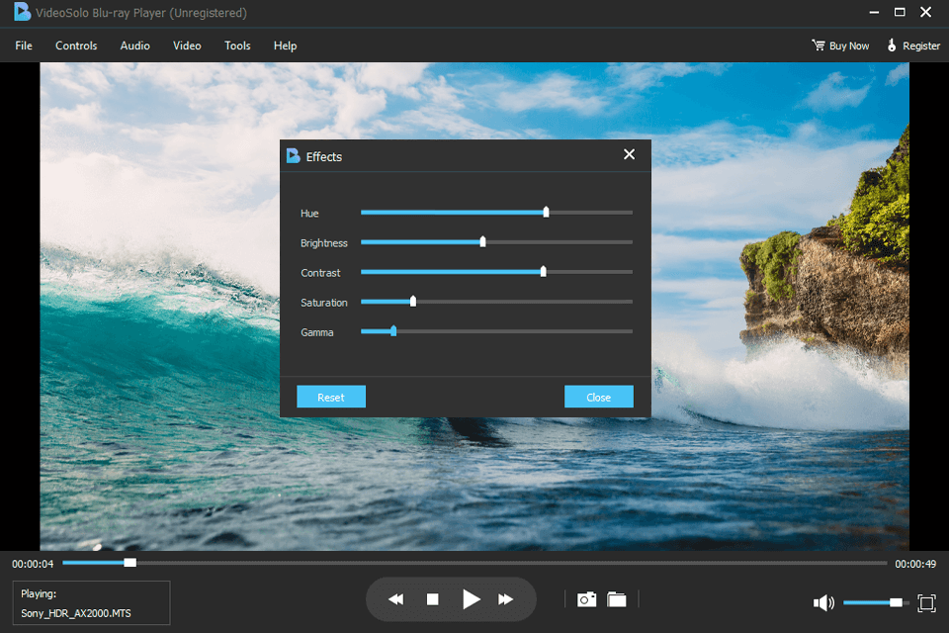Open the snapshot folder icon
The width and height of the screenshot is (949, 633).
(618, 598)
